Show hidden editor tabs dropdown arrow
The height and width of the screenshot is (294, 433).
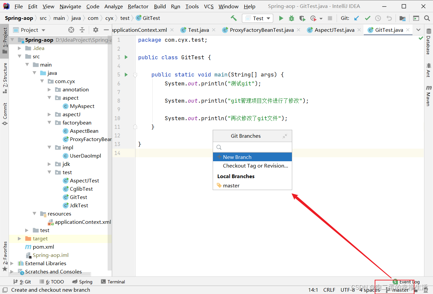418,30
